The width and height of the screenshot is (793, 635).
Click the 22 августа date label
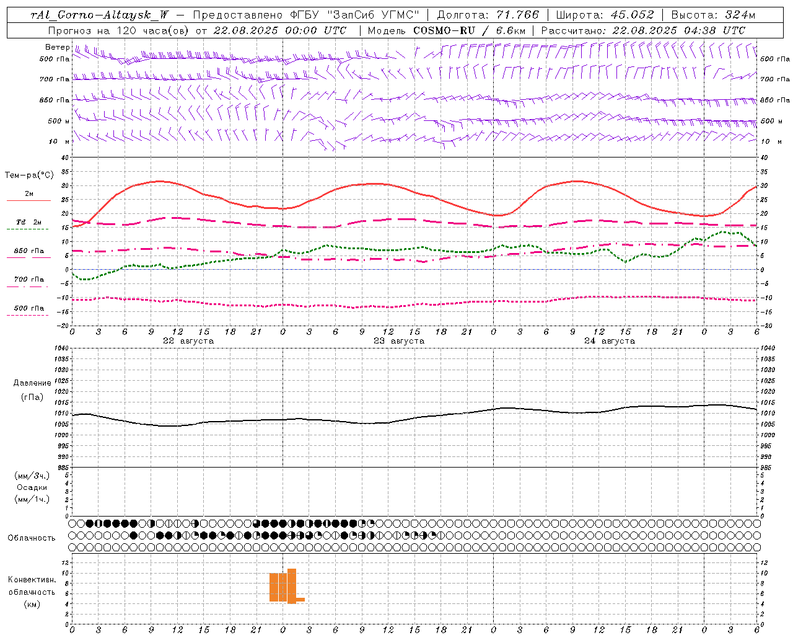tap(188, 341)
